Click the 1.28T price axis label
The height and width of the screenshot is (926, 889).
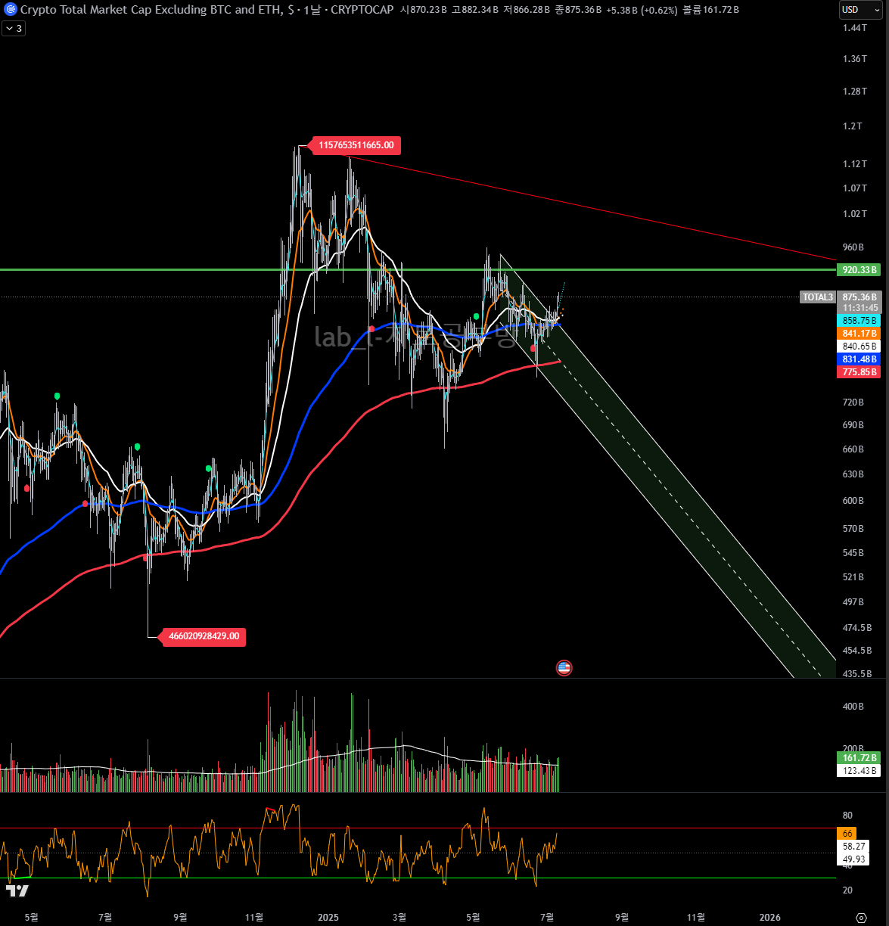(855, 92)
